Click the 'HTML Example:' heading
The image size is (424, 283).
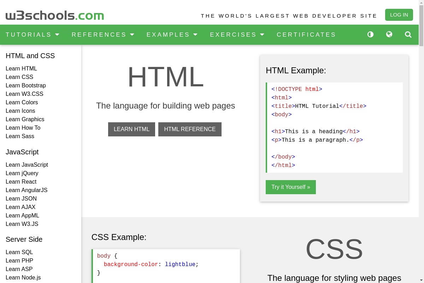click(x=296, y=70)
